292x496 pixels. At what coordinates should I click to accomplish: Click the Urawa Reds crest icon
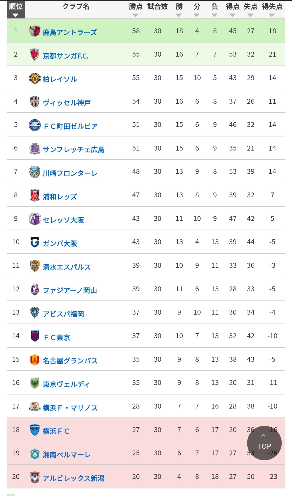[x=35, y=195]
